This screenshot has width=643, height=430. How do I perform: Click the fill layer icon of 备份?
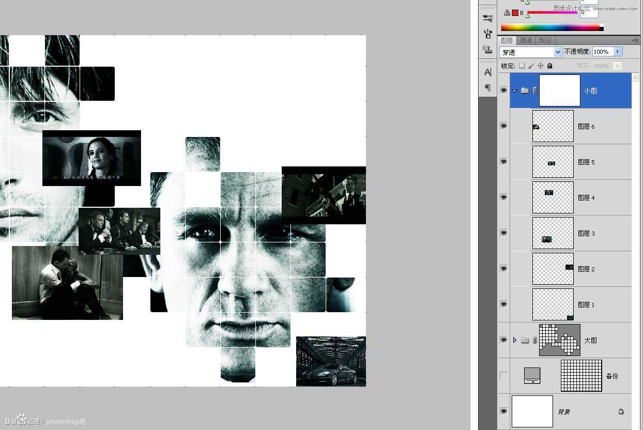(x=532, y=376)
